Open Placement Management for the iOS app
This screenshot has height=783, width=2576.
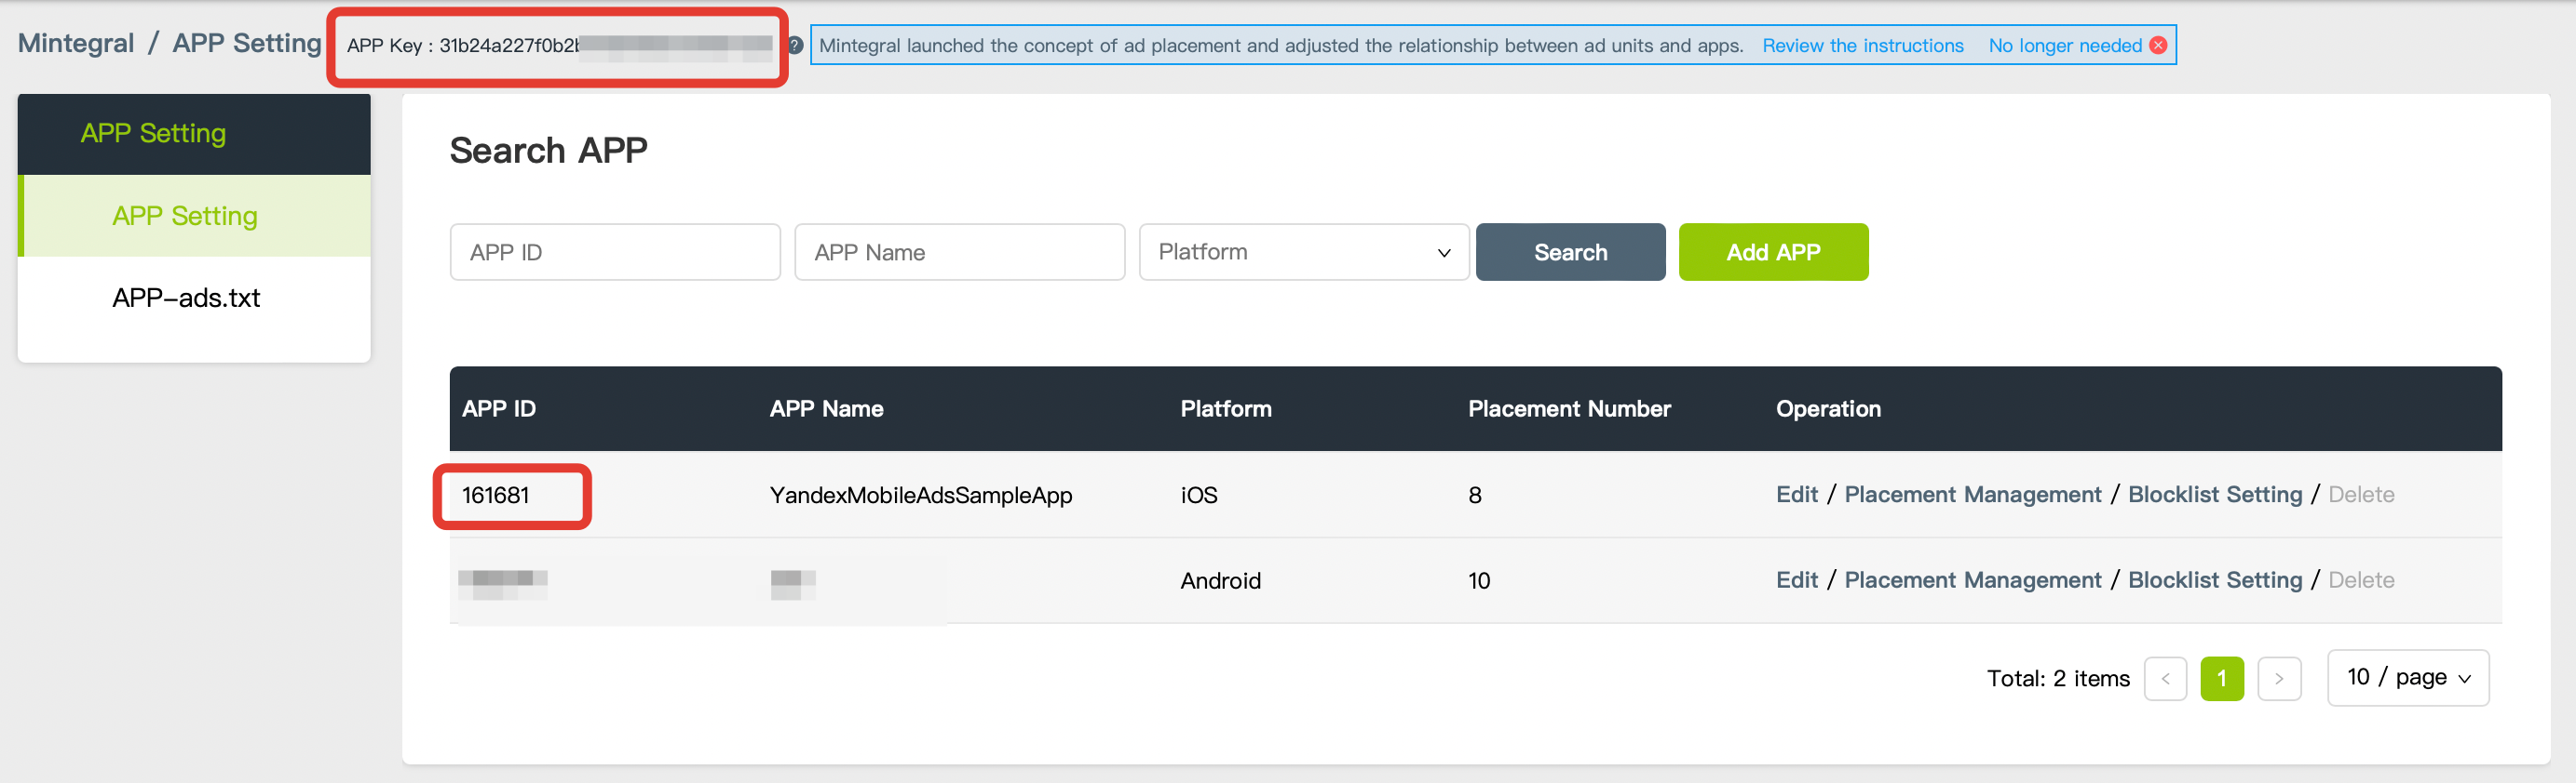1972,495
